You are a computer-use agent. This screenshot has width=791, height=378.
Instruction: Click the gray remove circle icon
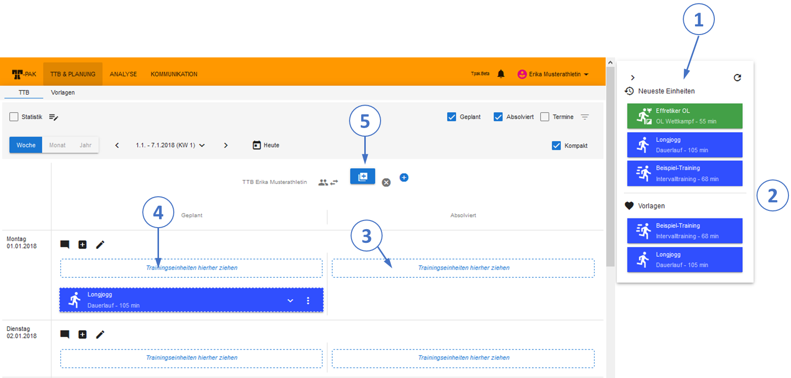[386, 182]
